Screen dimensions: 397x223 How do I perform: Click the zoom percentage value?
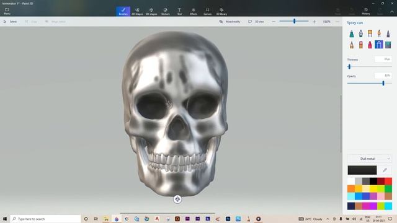coord(326,22)
